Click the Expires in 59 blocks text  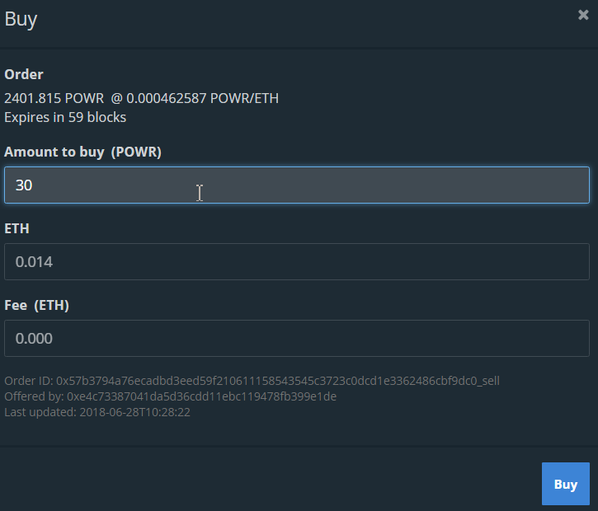click(65, 117)
